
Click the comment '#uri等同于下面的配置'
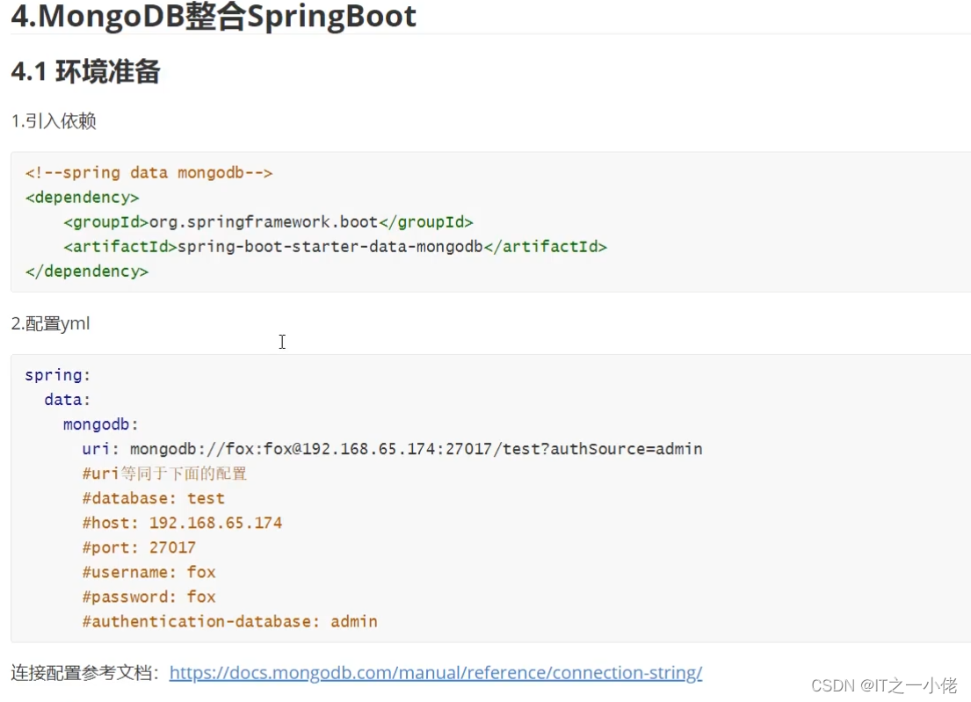[x=164, y=474]
